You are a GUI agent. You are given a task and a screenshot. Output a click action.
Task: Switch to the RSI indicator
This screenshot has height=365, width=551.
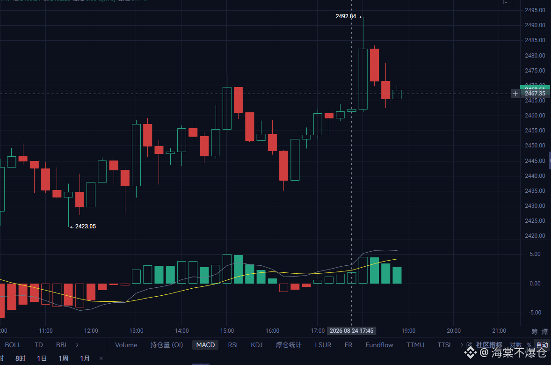pos(232,345)
